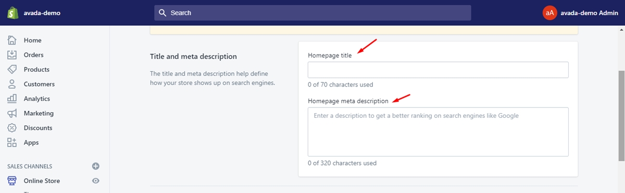625x193 pixels.
Task: Click into the Homepage meta description textarea
Action: 438,132
